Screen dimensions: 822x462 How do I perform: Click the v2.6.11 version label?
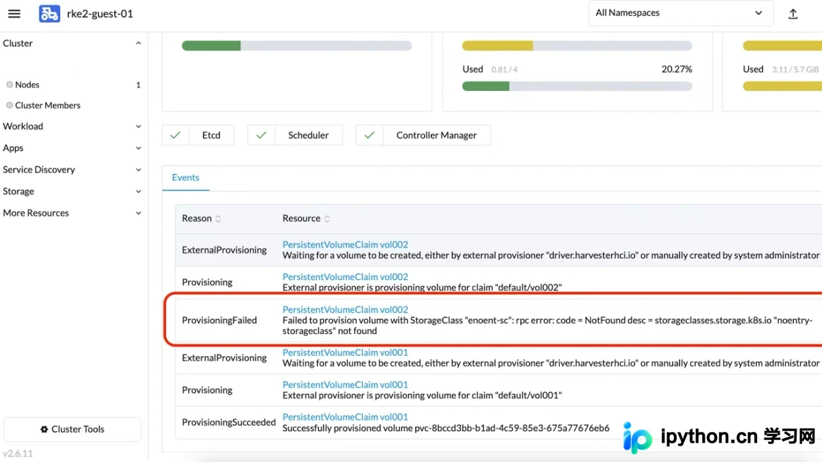[x=18, y=453]
